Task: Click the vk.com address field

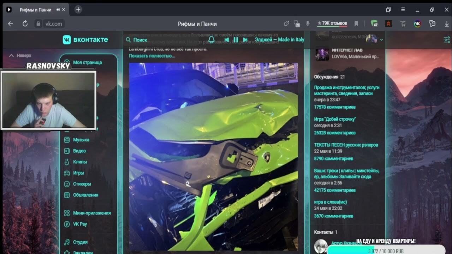Action: (x=54, y=24)
